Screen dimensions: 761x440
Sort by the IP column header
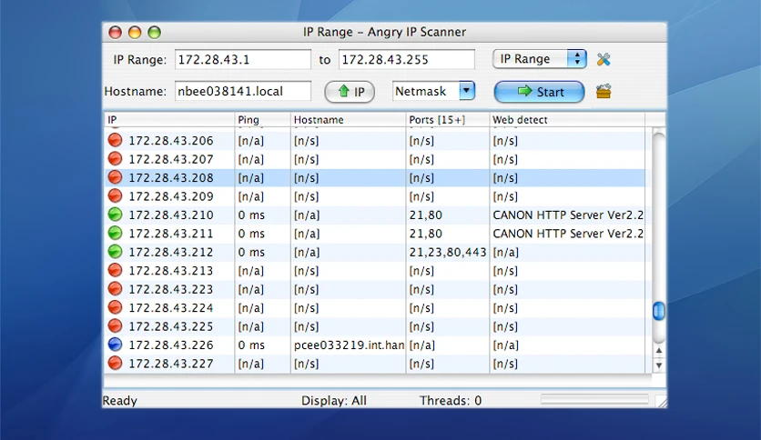169,120
